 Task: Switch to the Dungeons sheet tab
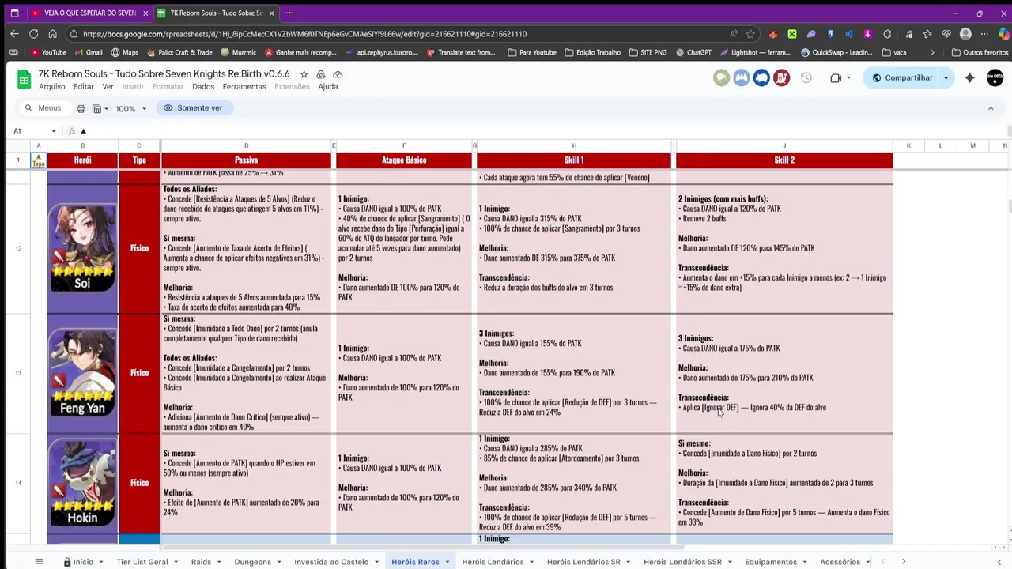pyautogui.click(x=252, y=562)
